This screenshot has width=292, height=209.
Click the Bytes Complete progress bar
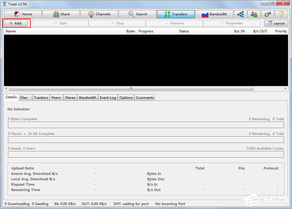point(146,125)
